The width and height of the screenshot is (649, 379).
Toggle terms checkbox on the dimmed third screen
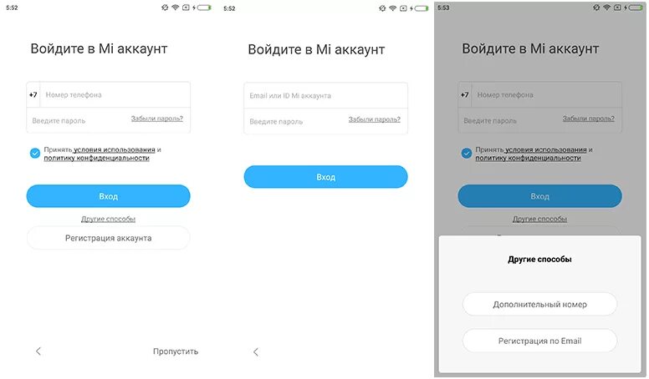pyautogui.click(x=467, y=154)
